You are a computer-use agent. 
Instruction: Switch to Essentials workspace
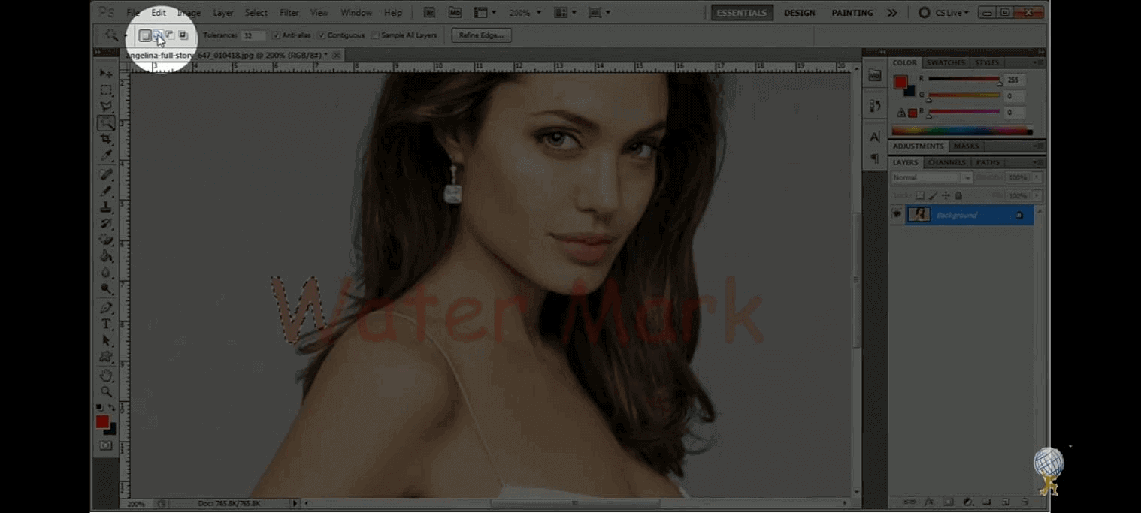click(742, 13)
